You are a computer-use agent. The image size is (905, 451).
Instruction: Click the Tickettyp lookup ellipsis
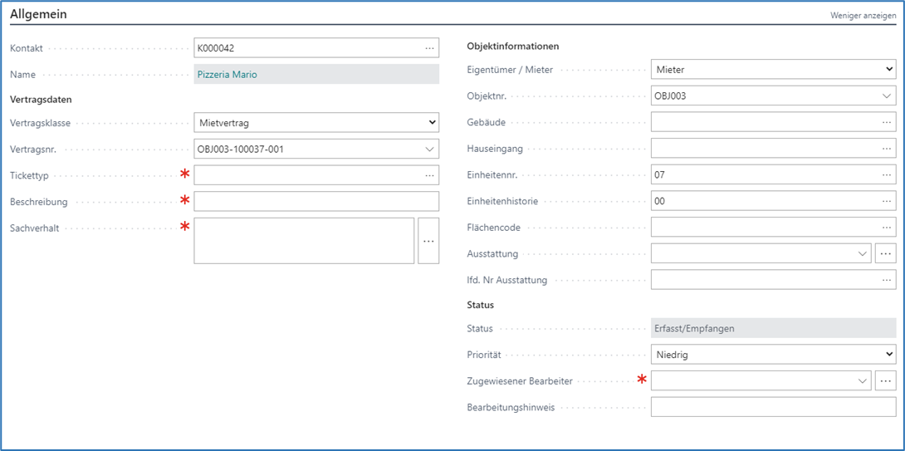(x=429, y=175)
